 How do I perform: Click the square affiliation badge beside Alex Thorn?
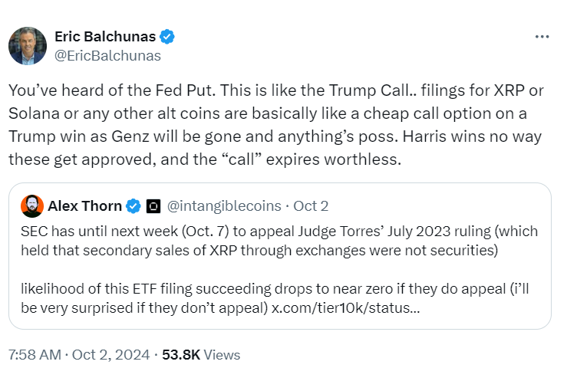153,205
